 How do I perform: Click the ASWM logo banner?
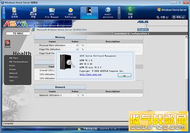coord(38,24)
